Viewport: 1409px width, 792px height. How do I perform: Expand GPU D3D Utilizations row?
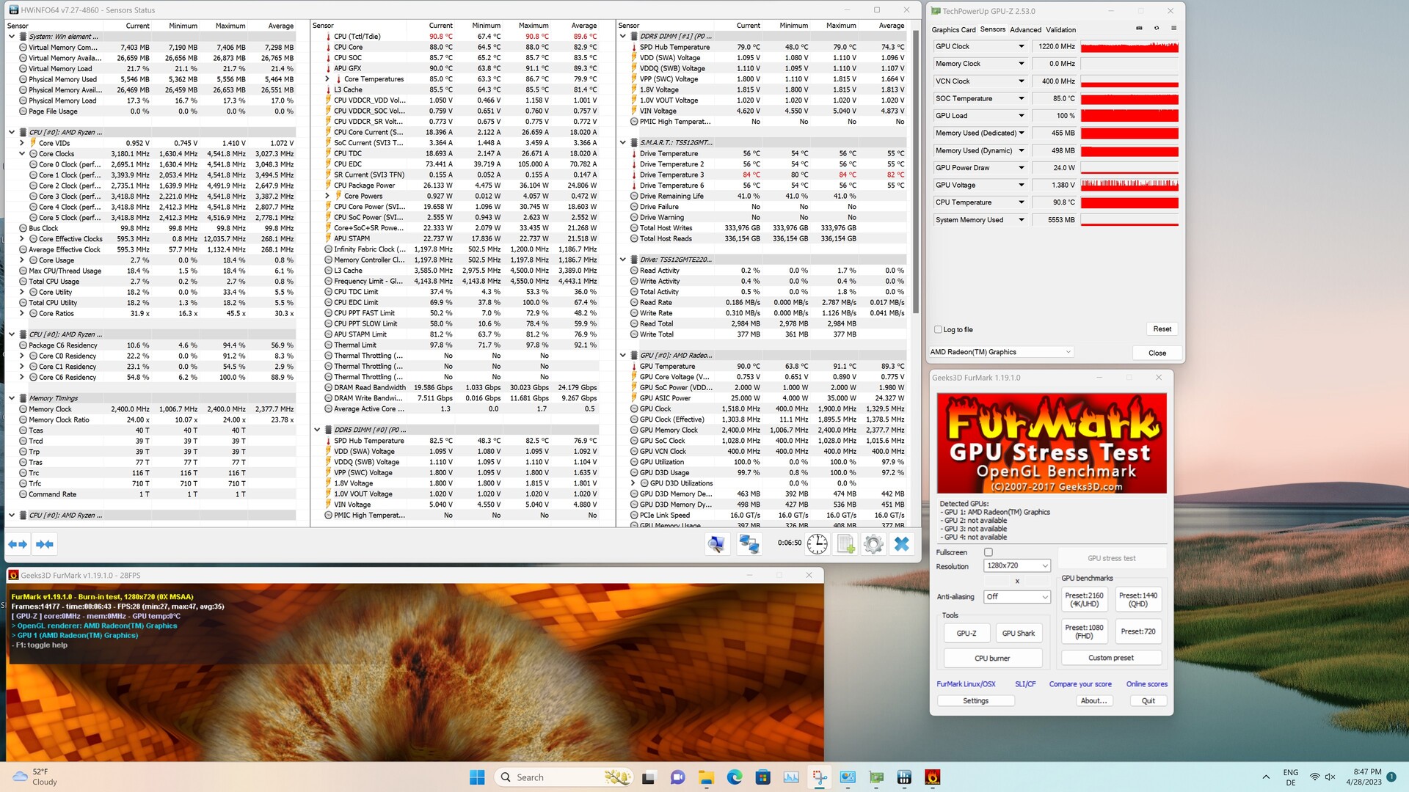633,483
